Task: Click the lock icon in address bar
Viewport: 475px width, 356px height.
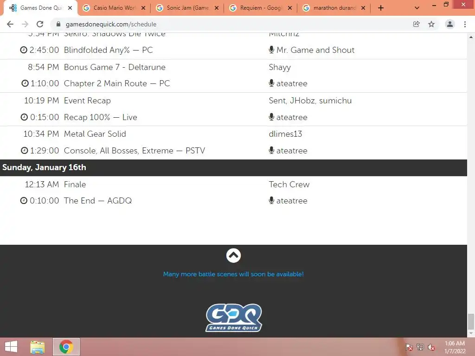Action: pos(58,24)
